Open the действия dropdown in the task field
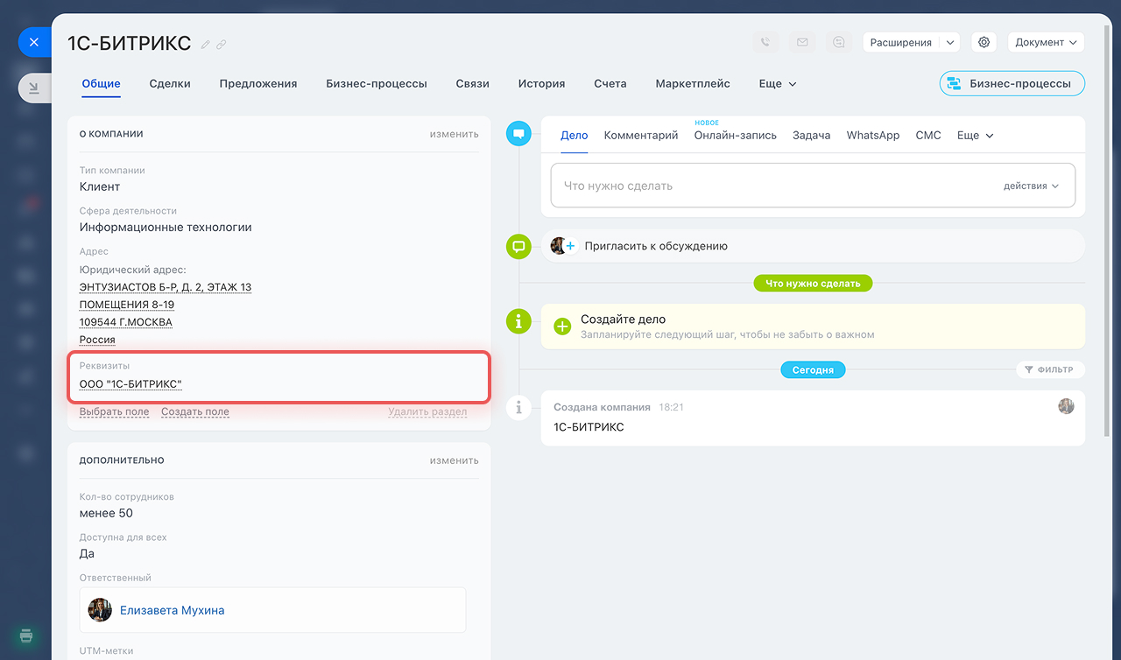The width and height of the screenshot is (1121, 660). click(x=1031, y=186)
